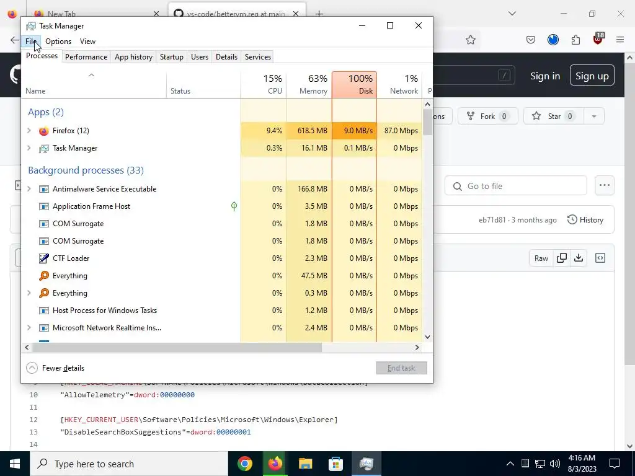Click the first Everything magnifier icon
Viewport: 635px width, 476px height.
pos(44,276)
